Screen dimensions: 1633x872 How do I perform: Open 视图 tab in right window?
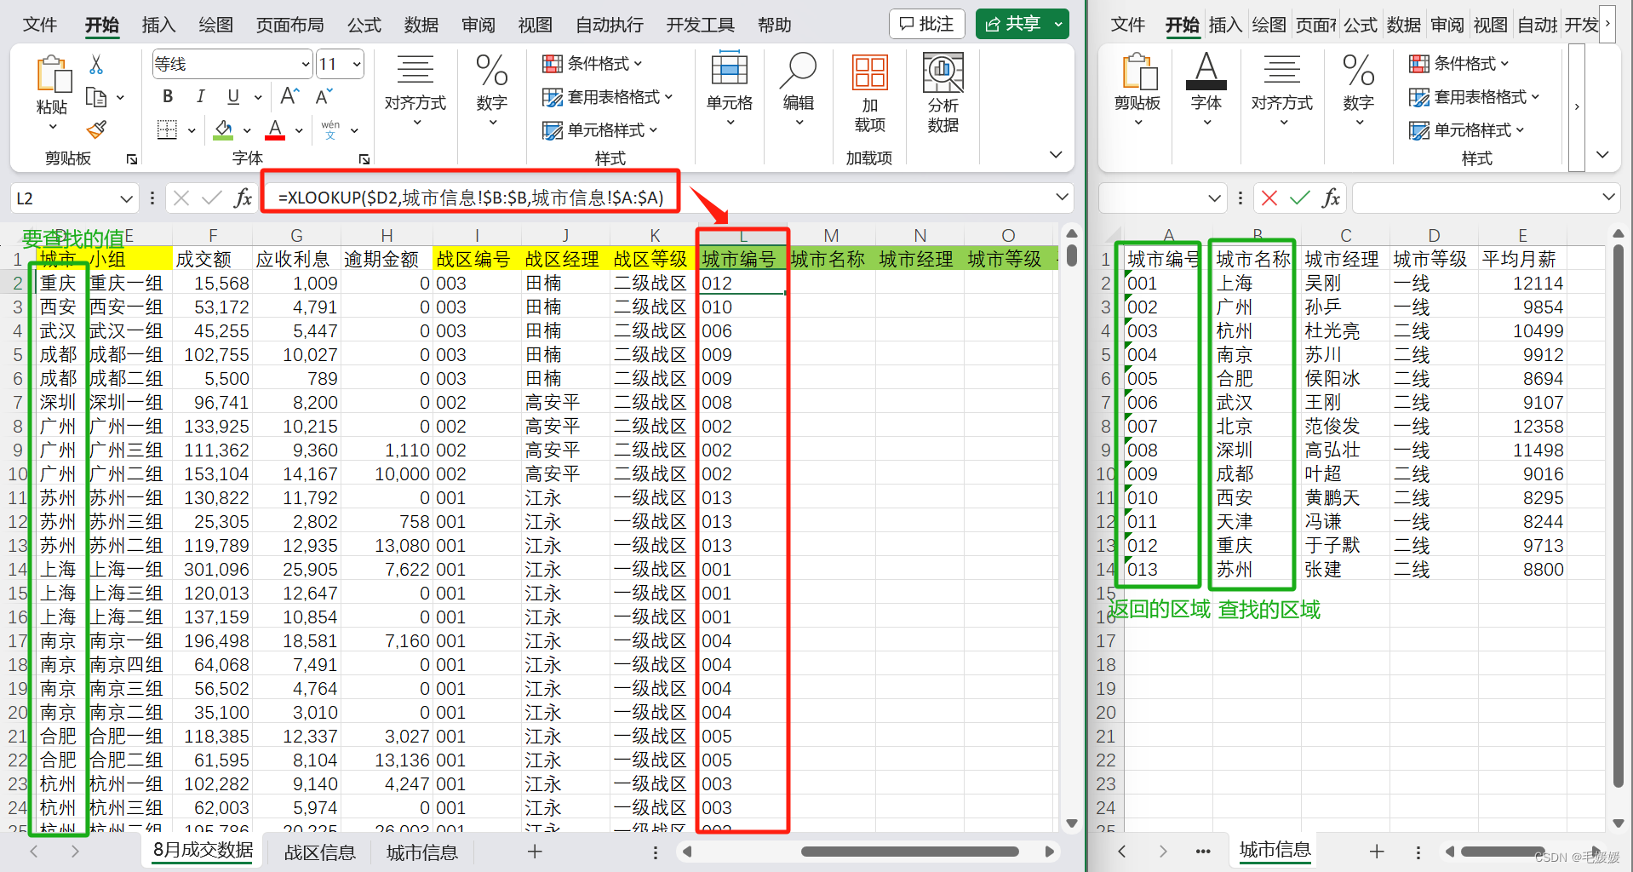pos(1490,25)
